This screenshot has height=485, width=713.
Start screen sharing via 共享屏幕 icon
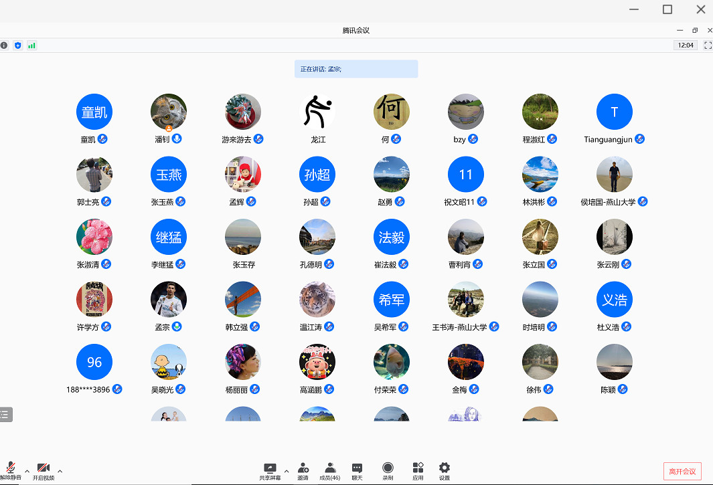pos(270,470)
